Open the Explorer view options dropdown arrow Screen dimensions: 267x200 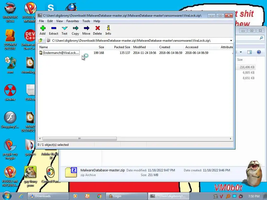[241, 52]
